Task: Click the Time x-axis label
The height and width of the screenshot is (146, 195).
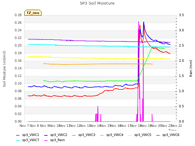Action: (x=172, y=130)
